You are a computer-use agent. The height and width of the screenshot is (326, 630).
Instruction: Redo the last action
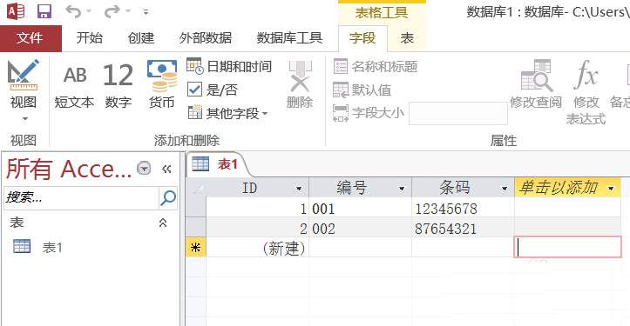pyautogui.click(x=112, y=11)
